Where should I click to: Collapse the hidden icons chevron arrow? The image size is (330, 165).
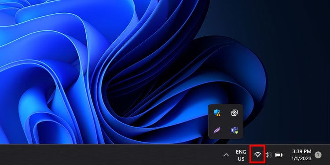click(226, 155)
